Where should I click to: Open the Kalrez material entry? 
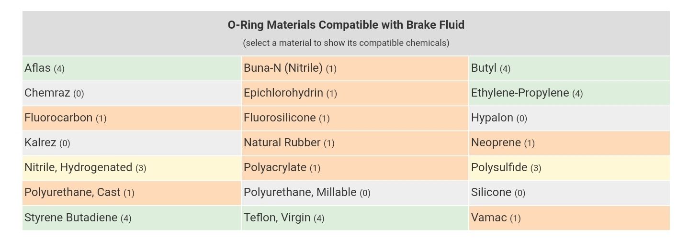pyautogui.click(x=132, y=143)
